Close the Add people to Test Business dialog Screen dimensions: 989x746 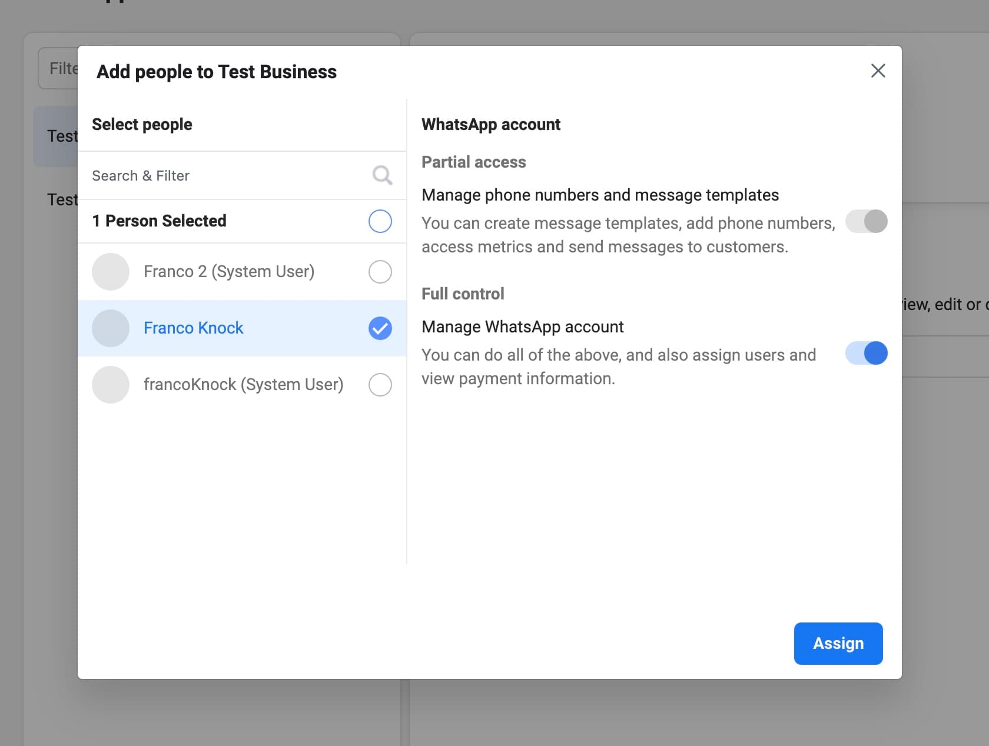[x=878, y=71]
